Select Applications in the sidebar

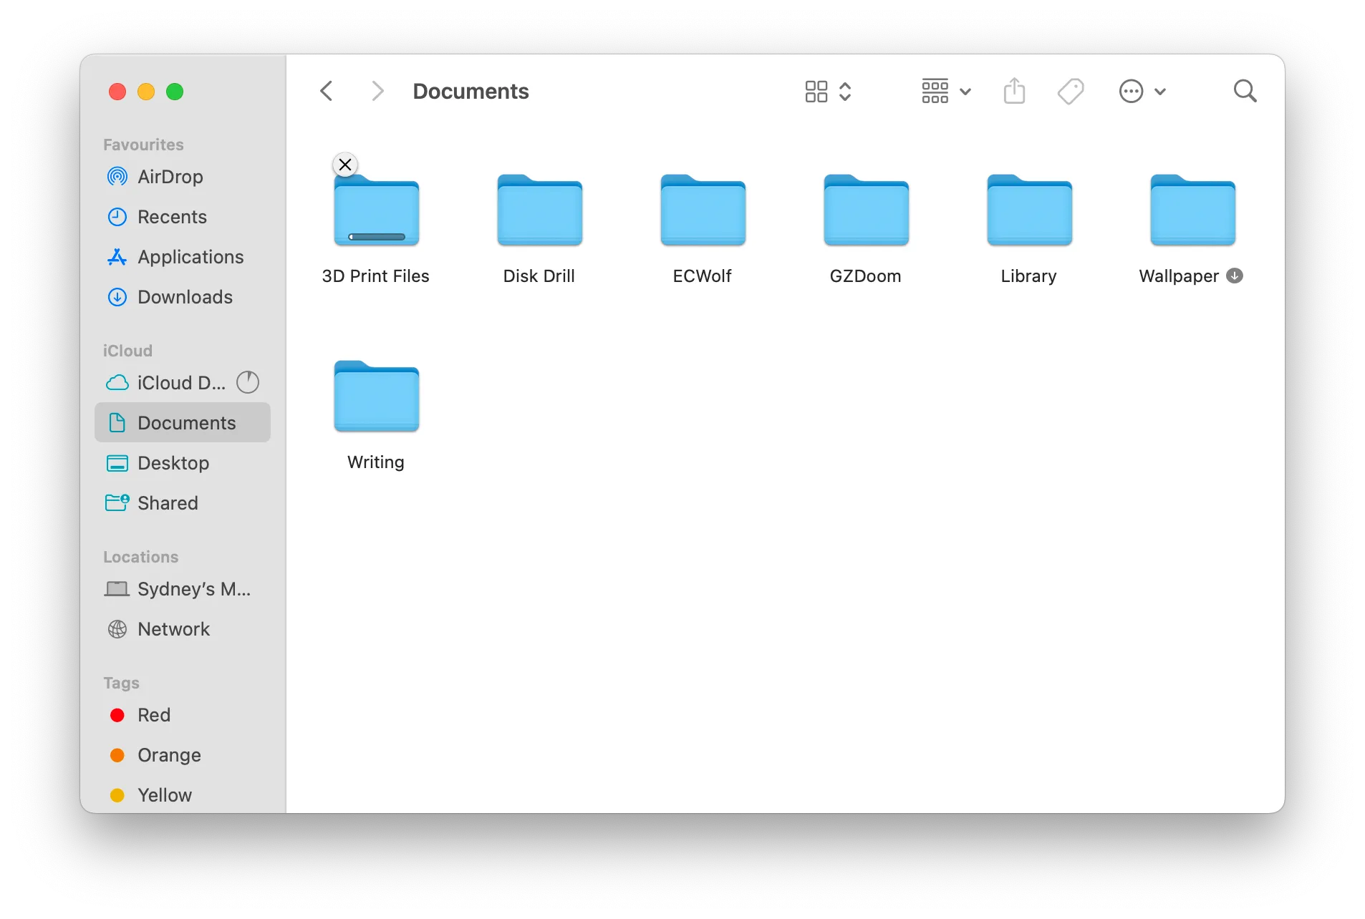(189, 257)
